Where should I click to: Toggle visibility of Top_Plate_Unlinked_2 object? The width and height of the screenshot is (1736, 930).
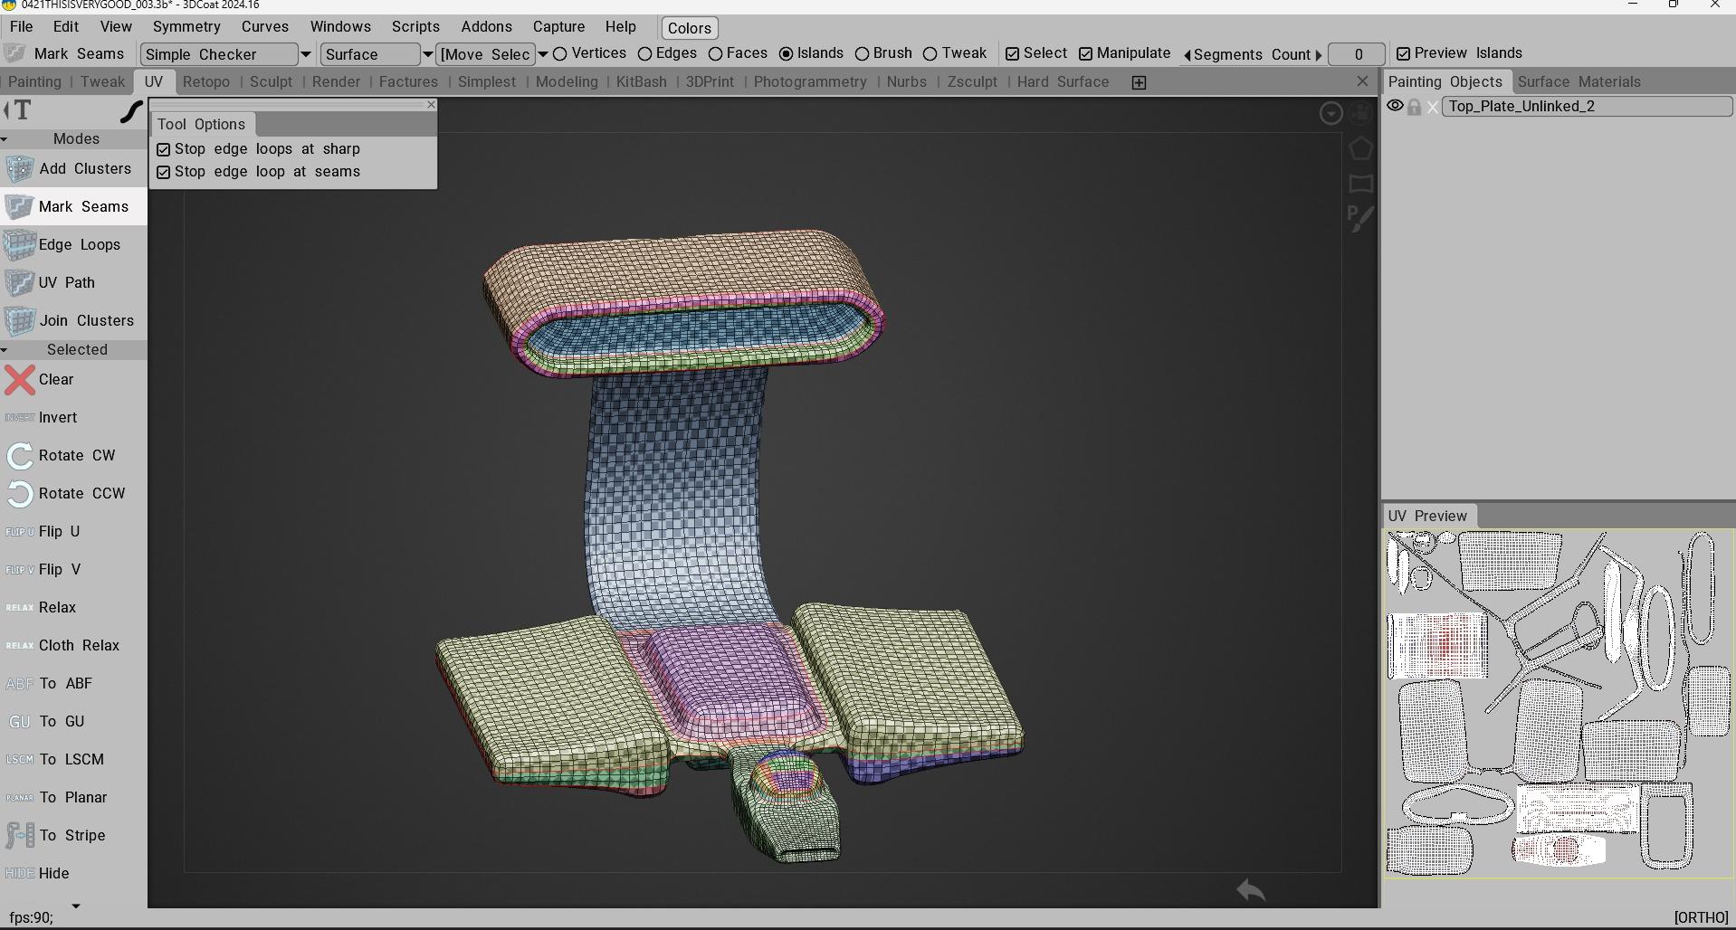tap(1395, 107)
